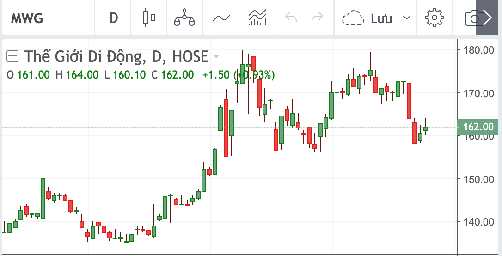The image size is (502, 256).
Task: Click the cloud icon beside Lưu
Action: [x=354, y=18]
